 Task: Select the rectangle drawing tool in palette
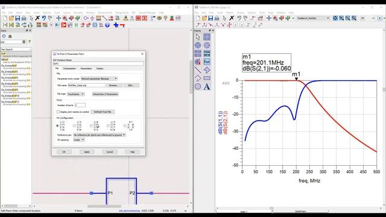[x=207, y=78]
